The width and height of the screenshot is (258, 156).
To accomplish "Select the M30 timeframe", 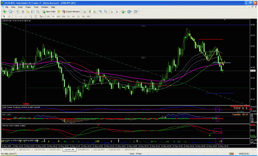I will 64,16.
